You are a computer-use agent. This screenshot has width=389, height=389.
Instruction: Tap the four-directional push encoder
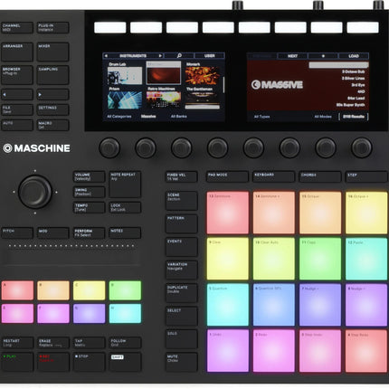click(35, 192)
